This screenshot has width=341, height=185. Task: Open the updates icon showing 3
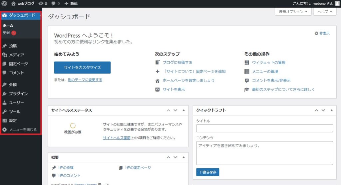(43, 3)
